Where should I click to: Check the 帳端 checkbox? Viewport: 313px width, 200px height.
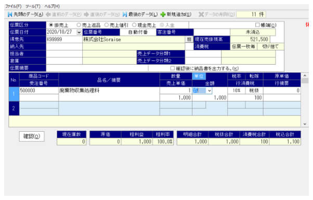(257, 25)
